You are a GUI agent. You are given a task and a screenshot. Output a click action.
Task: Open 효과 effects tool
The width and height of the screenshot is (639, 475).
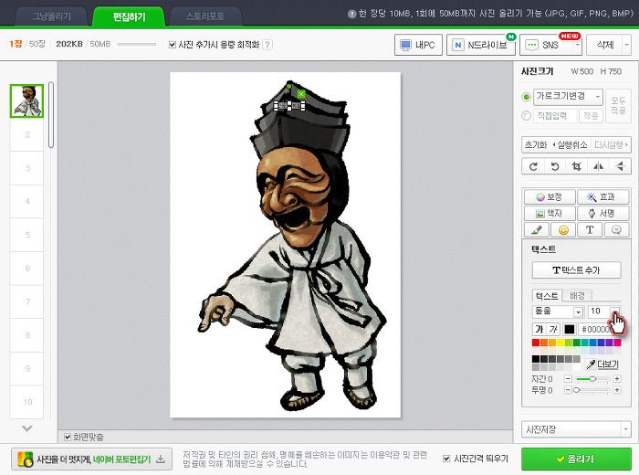pos(602,197)
